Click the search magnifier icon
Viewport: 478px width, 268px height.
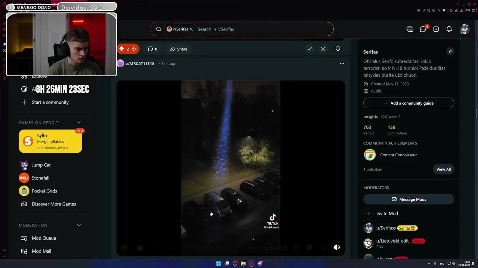[x=159, y=29]
